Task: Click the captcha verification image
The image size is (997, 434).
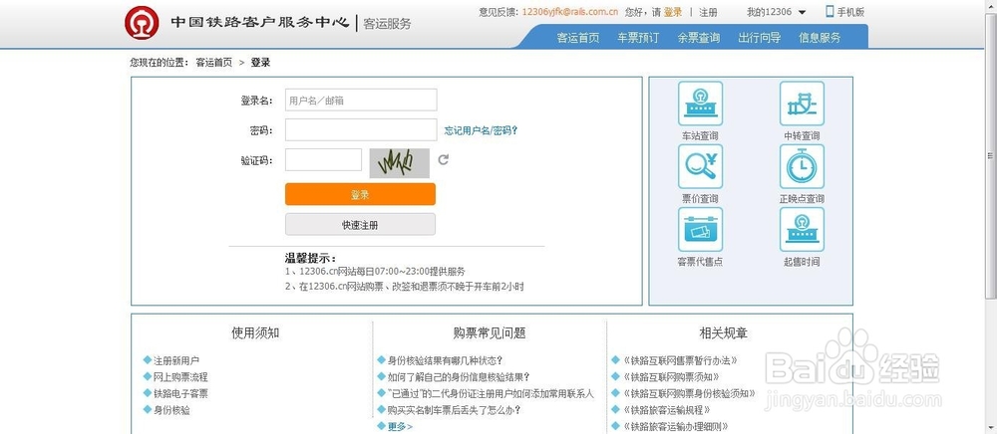Action: pos(400,163)
